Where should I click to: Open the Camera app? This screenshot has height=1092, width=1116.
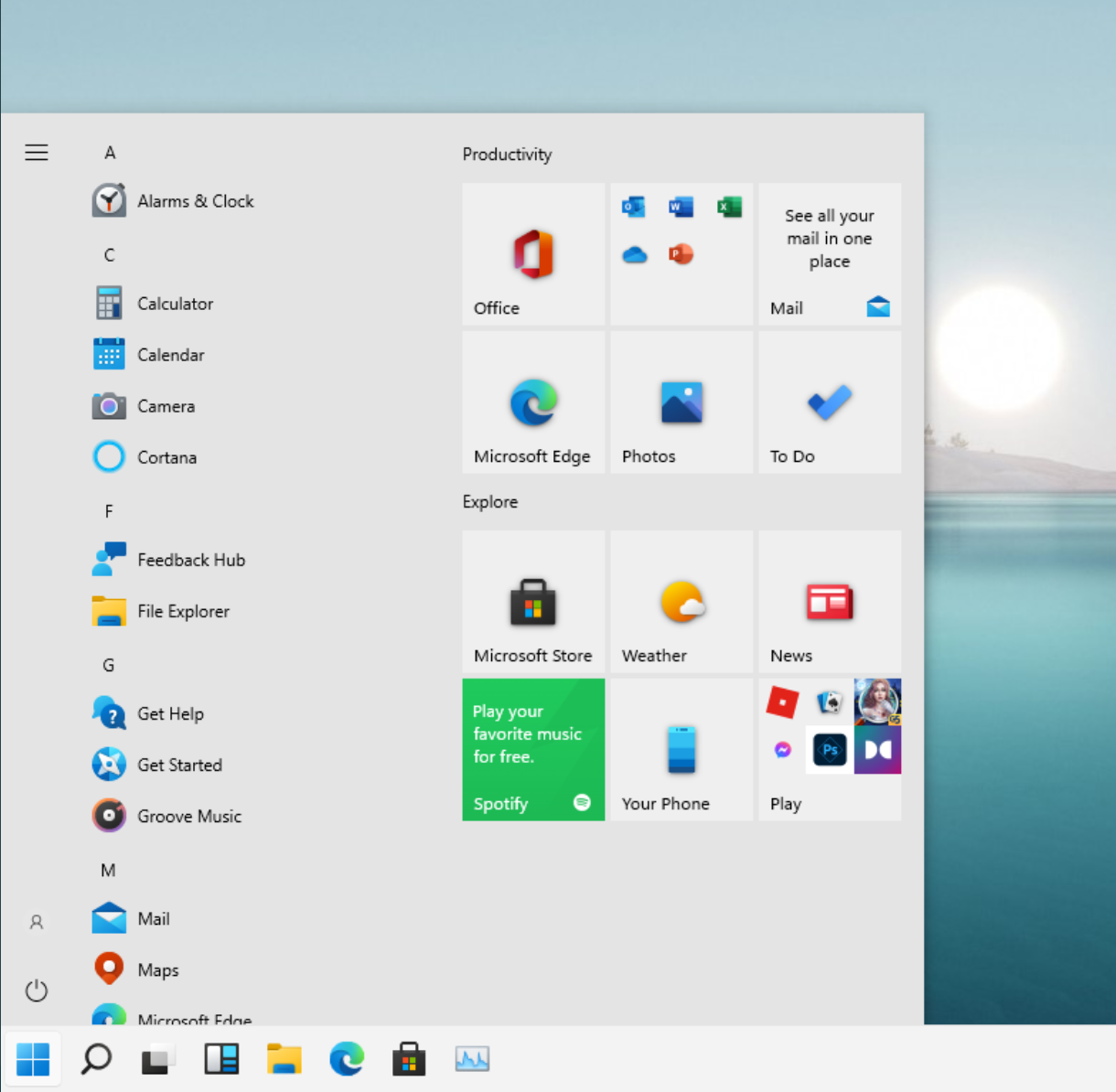coord(166,406)
